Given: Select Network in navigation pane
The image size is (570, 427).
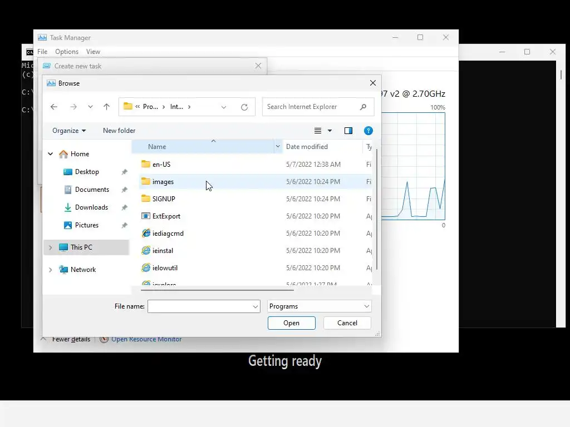Looking at the screenshot, I should (x=83, y=270).
